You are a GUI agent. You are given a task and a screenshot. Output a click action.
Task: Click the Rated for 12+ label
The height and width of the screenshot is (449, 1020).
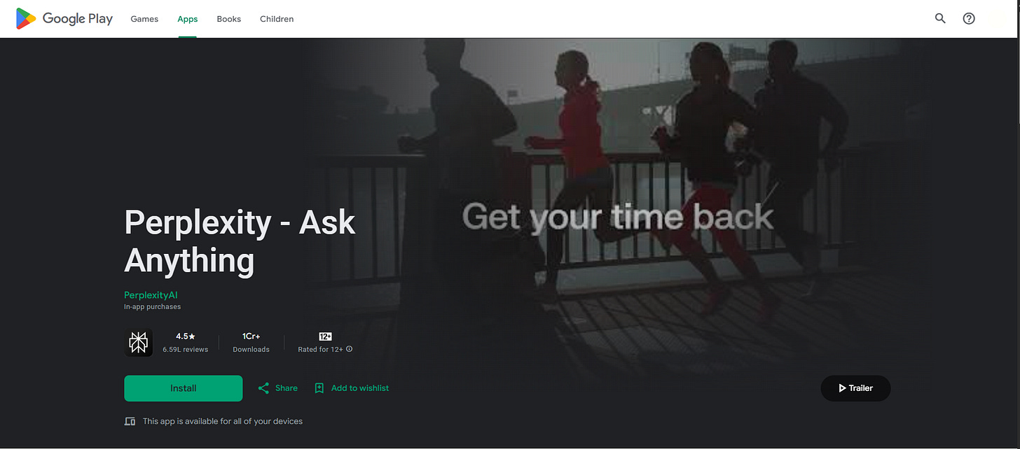tap(321, 350)
